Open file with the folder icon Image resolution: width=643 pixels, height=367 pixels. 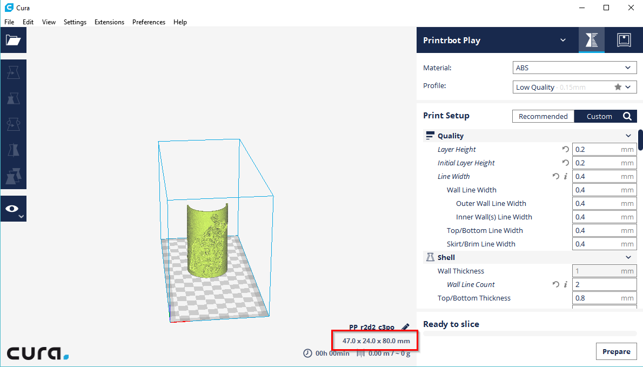click(x=13, y=40)
